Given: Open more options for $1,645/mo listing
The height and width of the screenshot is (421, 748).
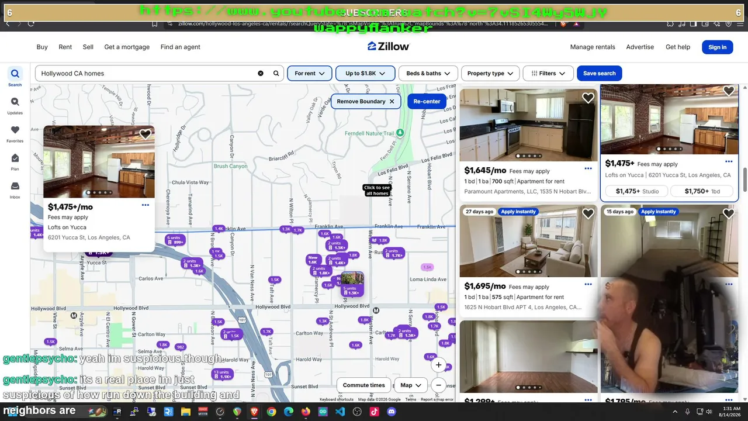Looking at the screenshot, I should tap(588, 168).
